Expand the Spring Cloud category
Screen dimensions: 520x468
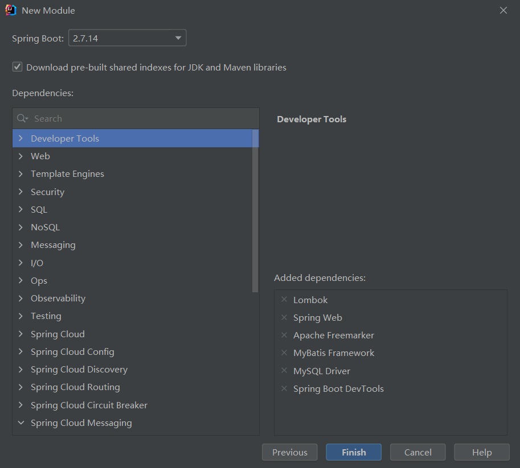(21, 334)
